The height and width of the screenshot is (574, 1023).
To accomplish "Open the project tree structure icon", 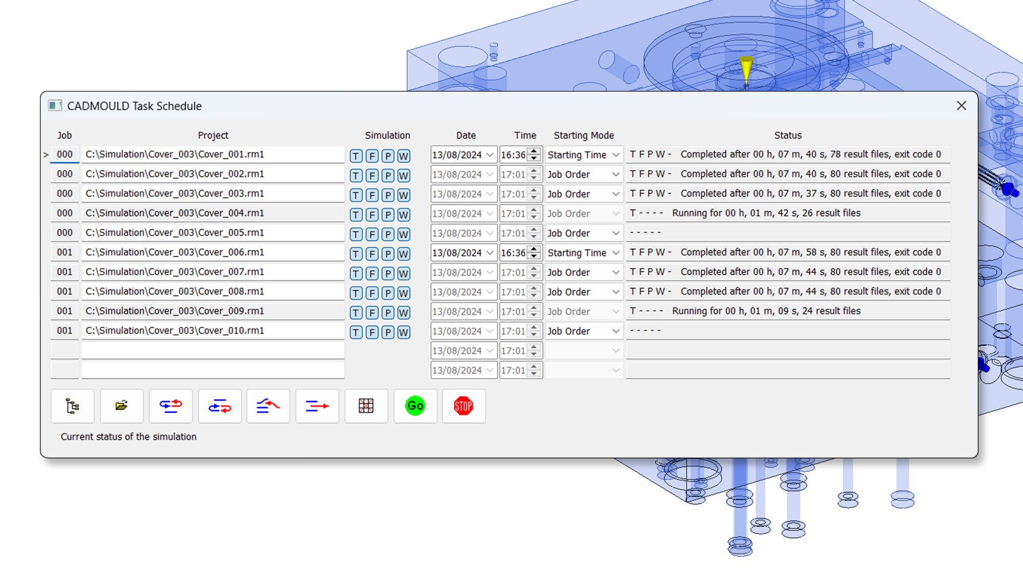I will pyautogui.click(x=73, y=406).
